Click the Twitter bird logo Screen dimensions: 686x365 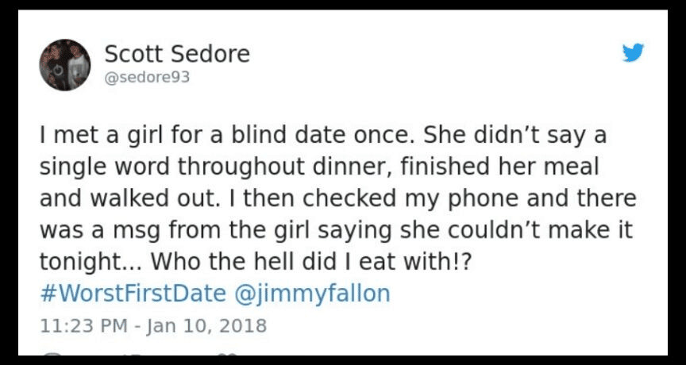(x=633, y=52)
